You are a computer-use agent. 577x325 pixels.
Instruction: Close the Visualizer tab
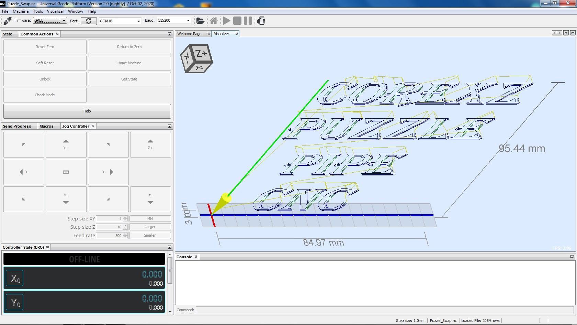[x=237, y=34]
